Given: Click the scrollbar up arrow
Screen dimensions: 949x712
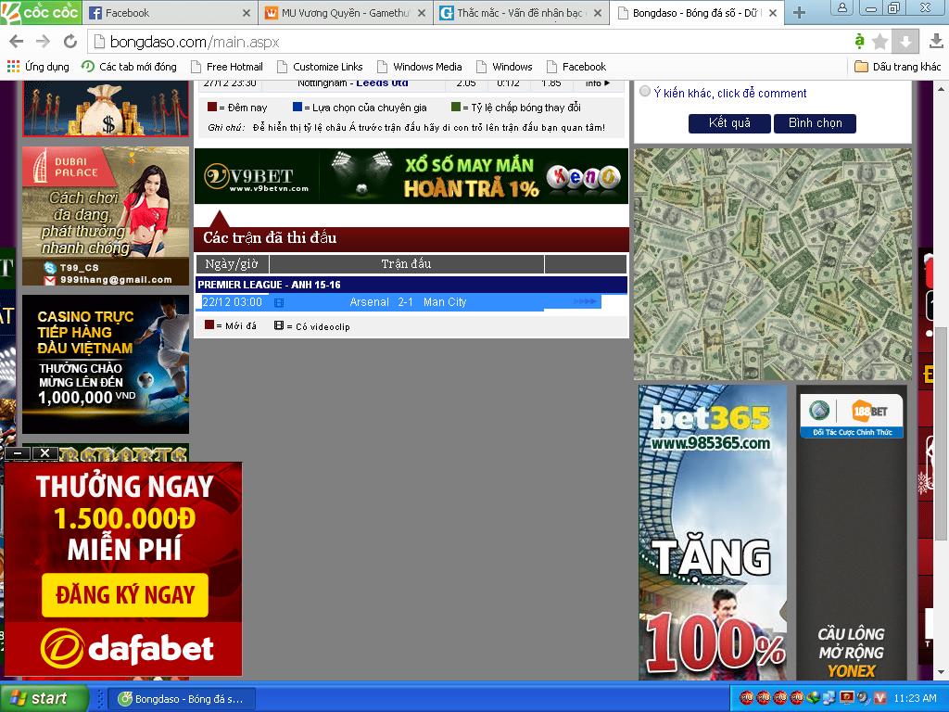Looking at the screenshot, I should [942, 88].
